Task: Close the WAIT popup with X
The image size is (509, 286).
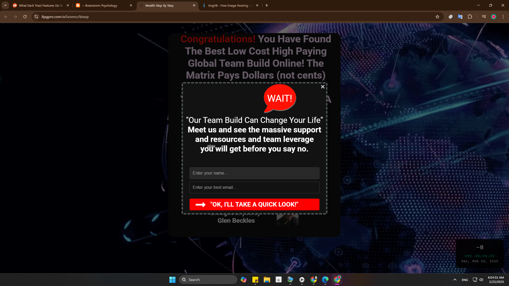Action: [323, 87]
